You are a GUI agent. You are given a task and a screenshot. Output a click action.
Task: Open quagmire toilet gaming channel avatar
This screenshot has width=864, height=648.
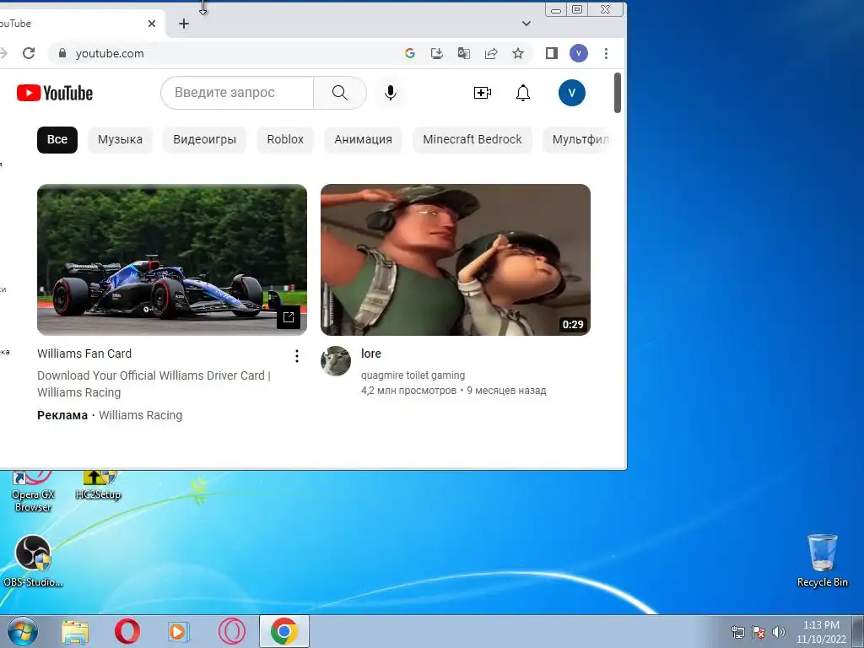[x=336, y=361]
